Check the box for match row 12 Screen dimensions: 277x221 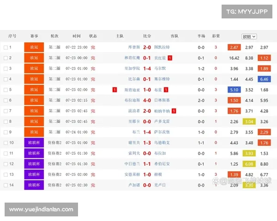pyautogui.click(x=6, y=164)
